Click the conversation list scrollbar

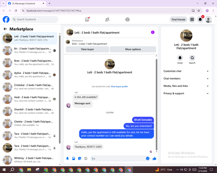tap(59, 90)
